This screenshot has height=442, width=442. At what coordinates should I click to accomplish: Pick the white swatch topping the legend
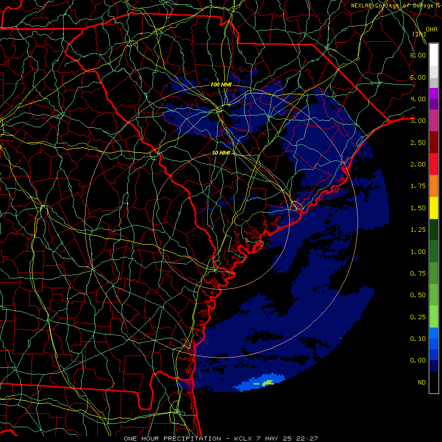click(x=434, y=55)
